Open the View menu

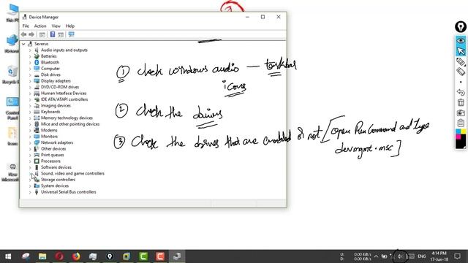coord(56,26)
